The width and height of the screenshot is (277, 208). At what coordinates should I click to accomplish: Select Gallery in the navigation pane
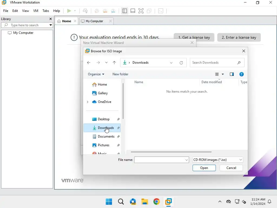[102, 93]
